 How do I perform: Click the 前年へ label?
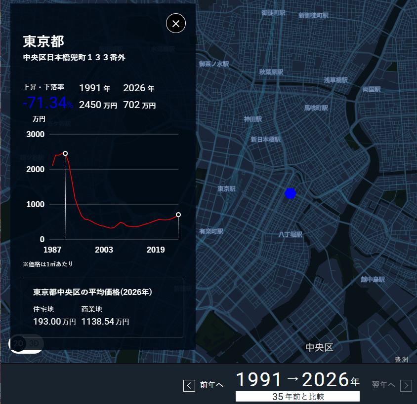(x=211, y=385)
